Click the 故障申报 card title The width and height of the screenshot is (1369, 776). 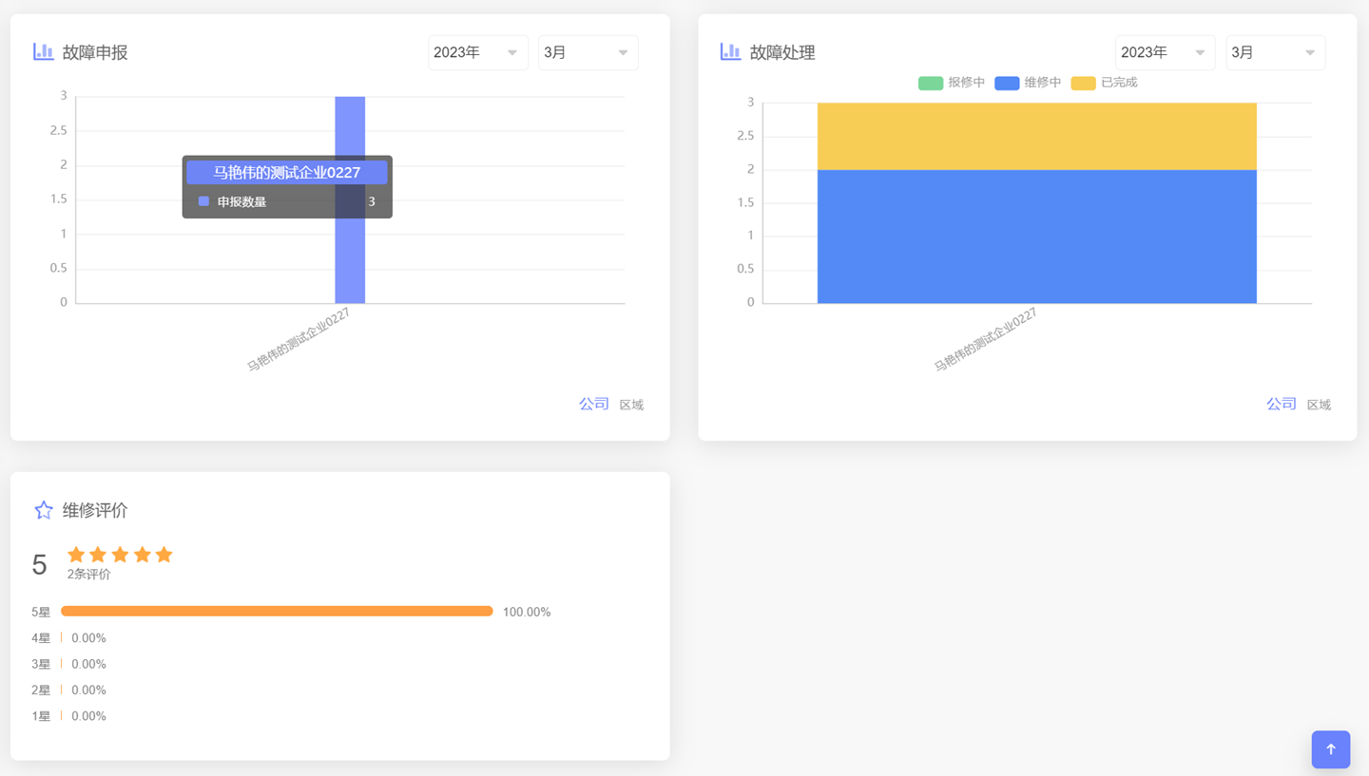tap(95, 52)
